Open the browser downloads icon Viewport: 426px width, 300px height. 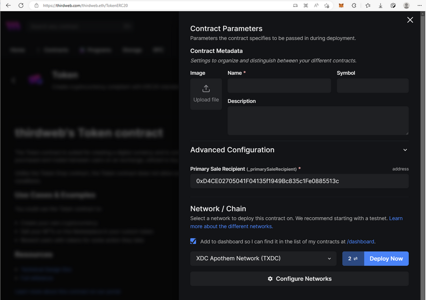point(380,5)
